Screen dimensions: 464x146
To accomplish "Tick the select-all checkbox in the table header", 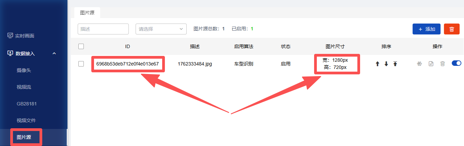I will click(81, 46).
